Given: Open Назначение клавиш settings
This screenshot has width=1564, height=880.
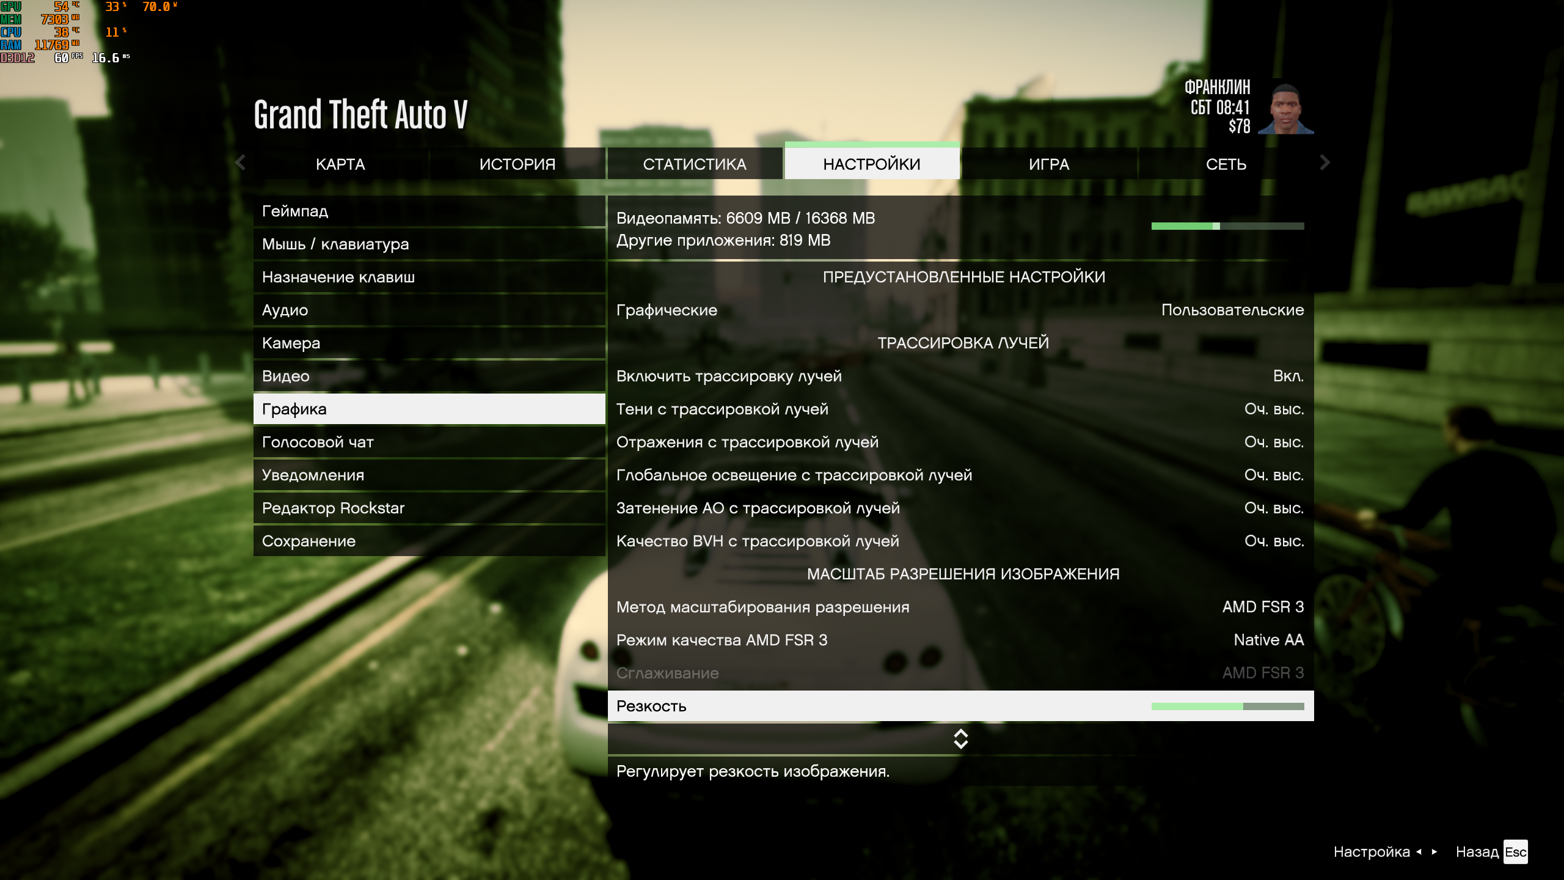Looking at the screenshot, I should pyautogui.click(x=429, y=277).
